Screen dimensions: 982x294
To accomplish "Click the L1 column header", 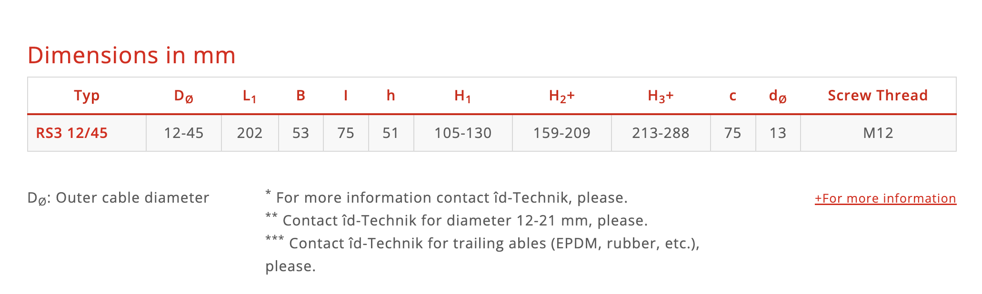I will tap(250, 96).
